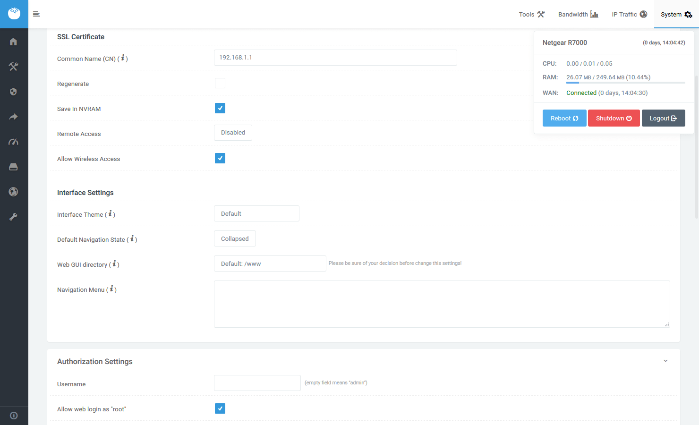Click info icon next to Interface Theme
The height and width of the screenshot is (425, 699).
(x=110, y=214)
